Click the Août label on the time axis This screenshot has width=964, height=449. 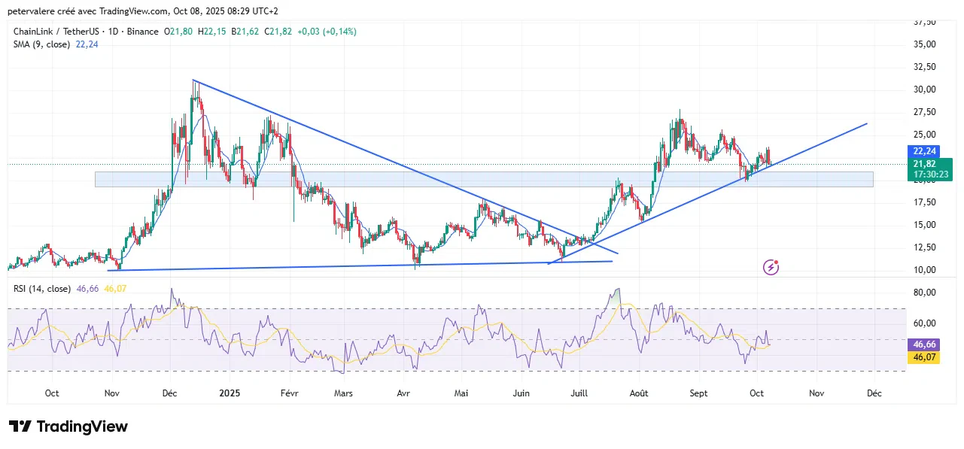click(x=638, y=393)
